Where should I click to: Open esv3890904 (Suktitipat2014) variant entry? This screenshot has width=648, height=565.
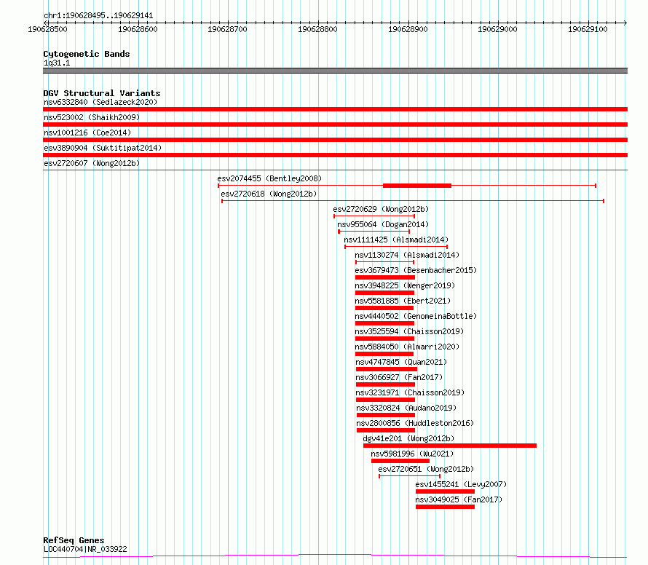point(103,148)
